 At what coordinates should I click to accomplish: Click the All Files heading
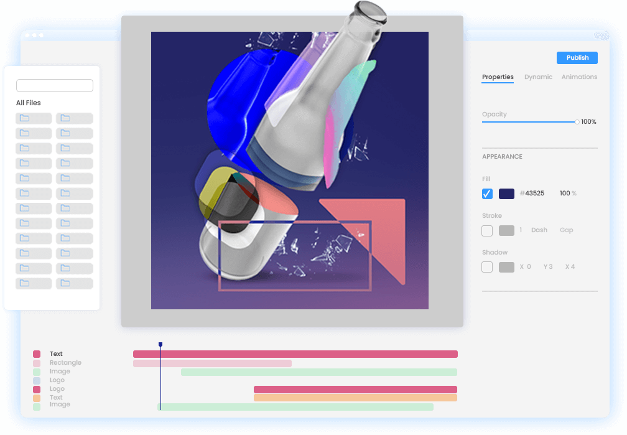coord(29,103)
